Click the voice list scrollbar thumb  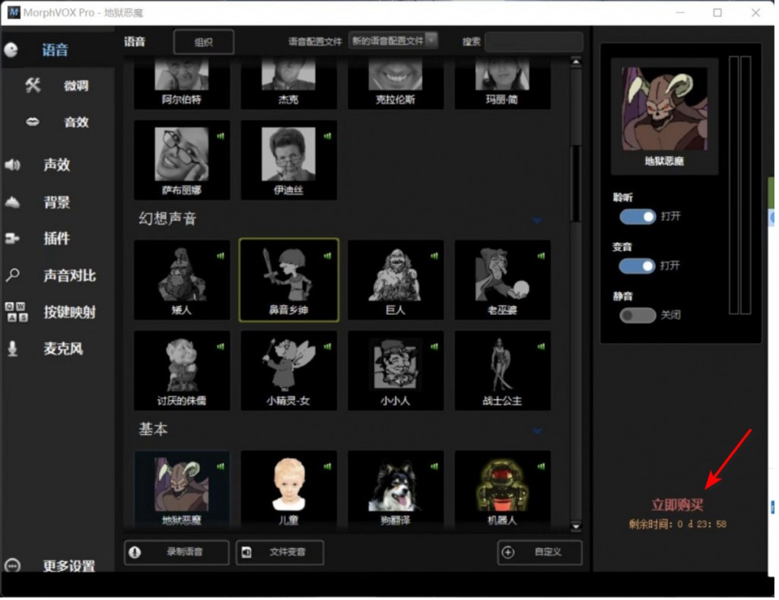[576, 183]
